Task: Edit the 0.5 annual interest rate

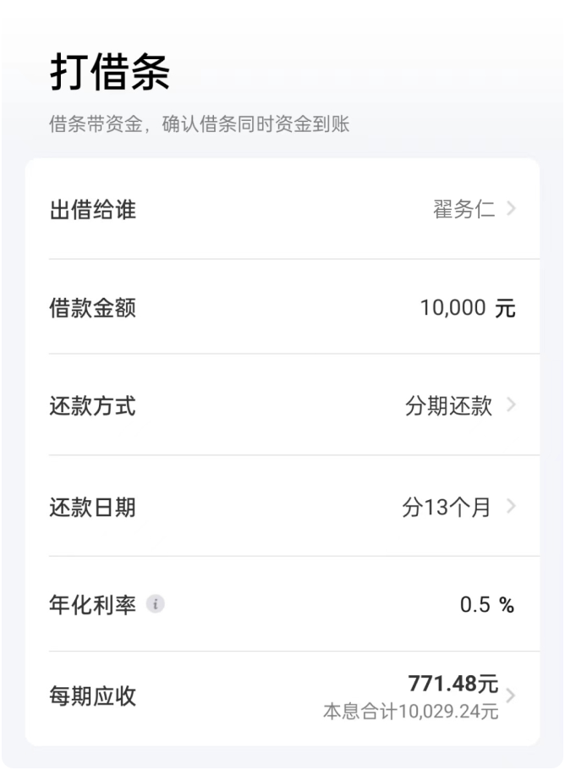Action: [474, 605]
